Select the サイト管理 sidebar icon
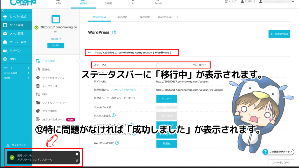This screenshot has height=168, width=299. coord(5,25)
